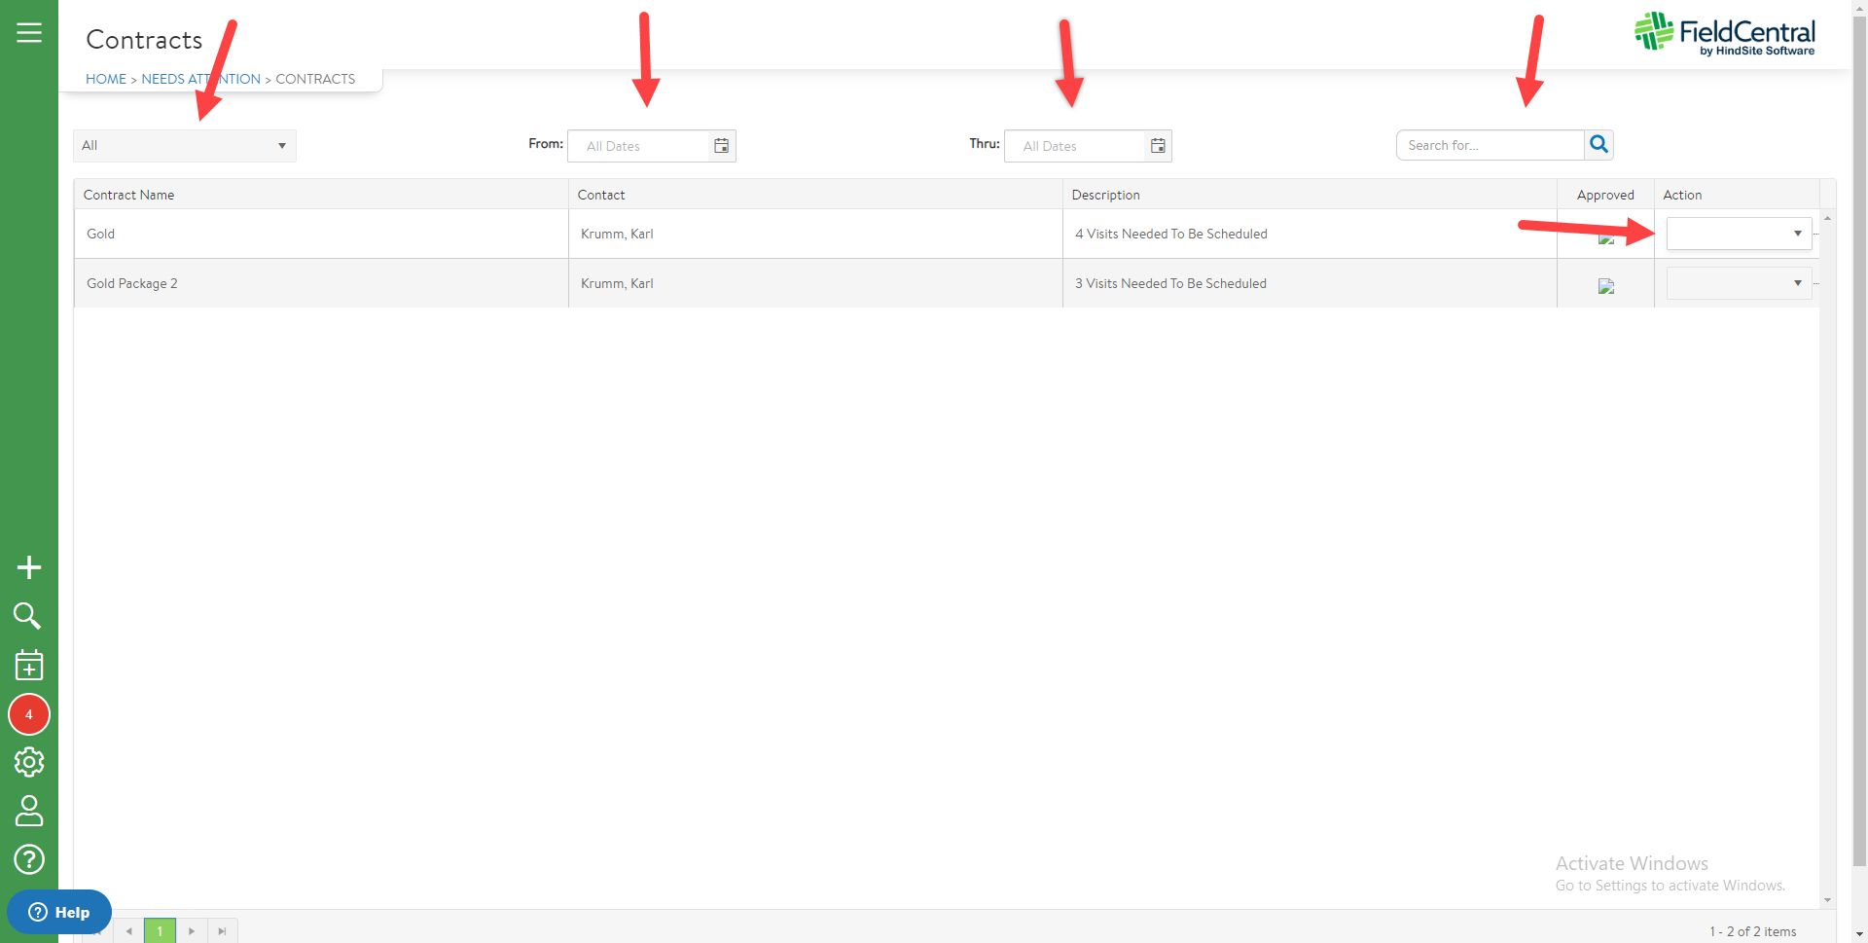The width and height of the screenshot is (1868, 943).
Task: Open the Thru date calendar picker
Action: point(1158,146)
